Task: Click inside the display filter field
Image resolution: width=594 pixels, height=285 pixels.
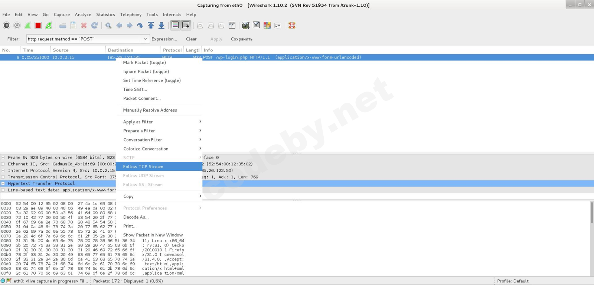Action: 84,39
